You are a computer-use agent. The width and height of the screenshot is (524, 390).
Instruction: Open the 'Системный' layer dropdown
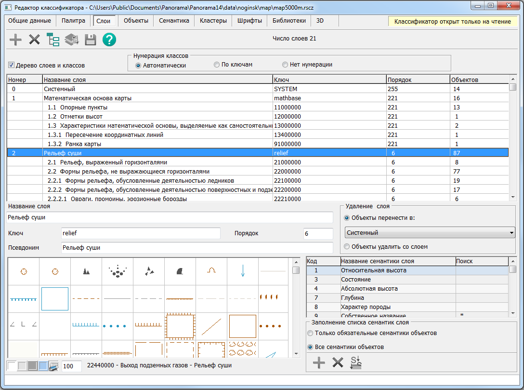pos(430,233)
